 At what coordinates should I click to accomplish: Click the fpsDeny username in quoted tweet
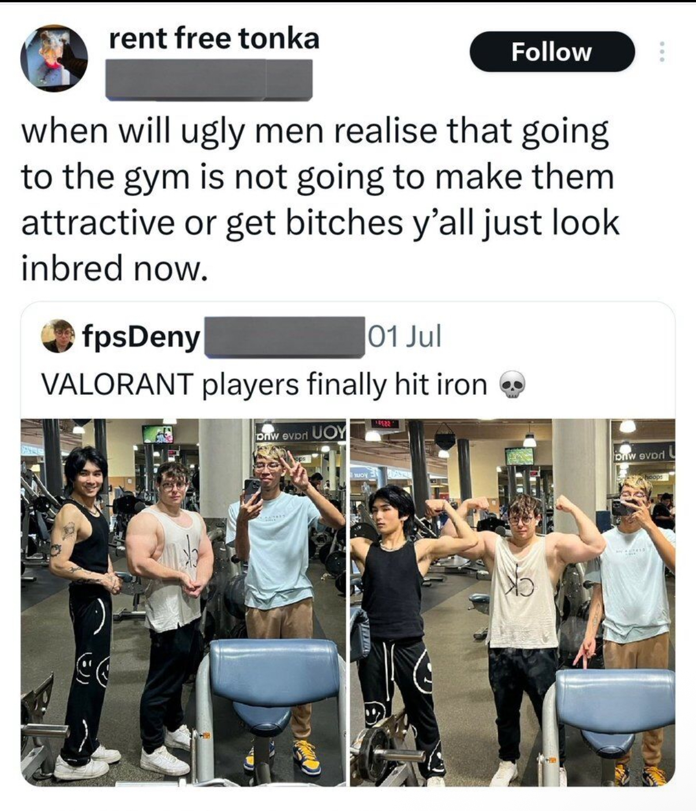[x=141, y=336]
